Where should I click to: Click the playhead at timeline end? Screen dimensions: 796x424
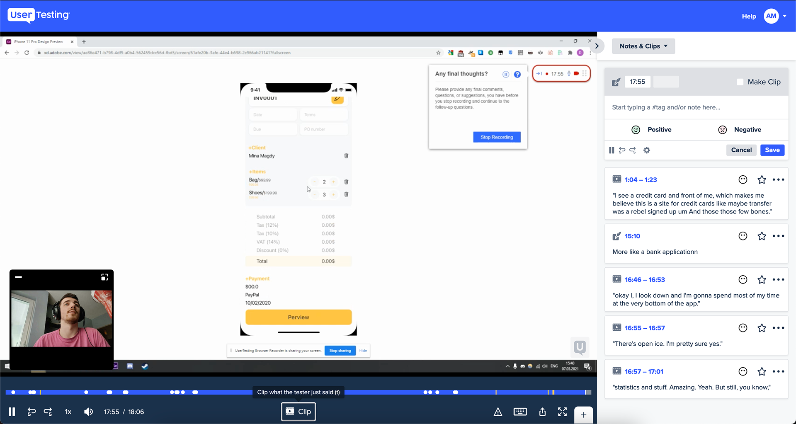pyautogui.click(x=586, y=392)
